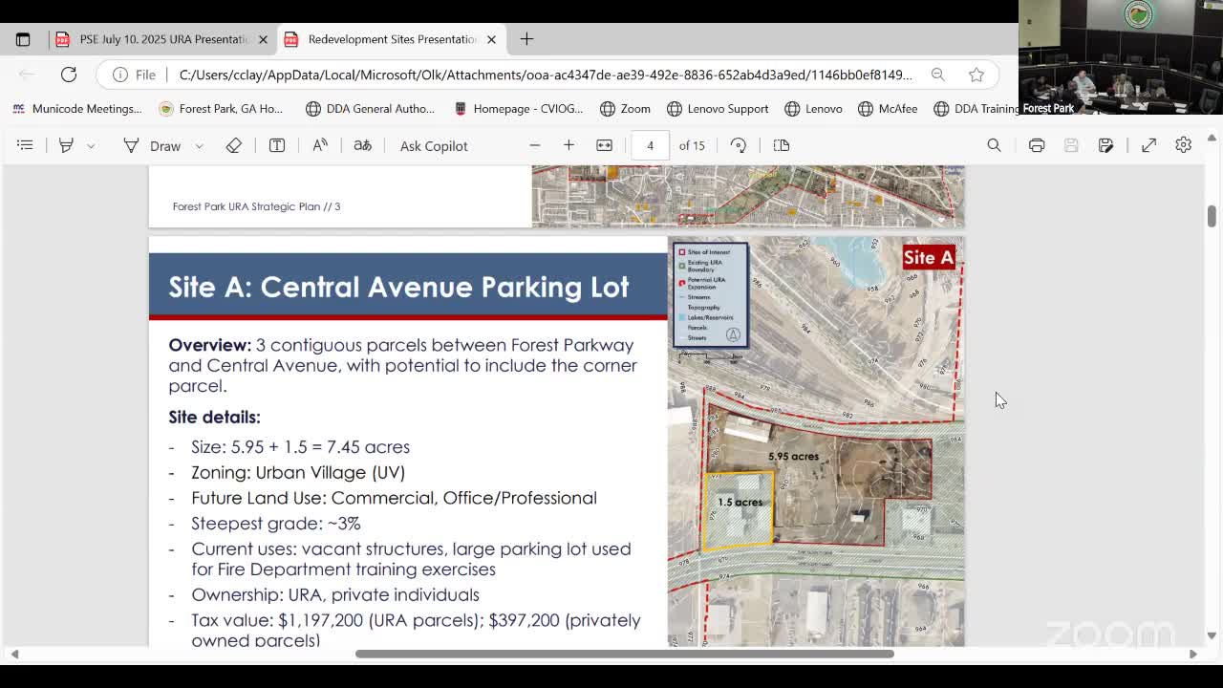Open the highlighter color dropdown

click(89, 144)
